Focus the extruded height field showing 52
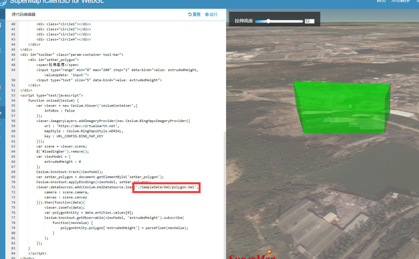Viewport: 419px width, 259px height. click(309, 21)
